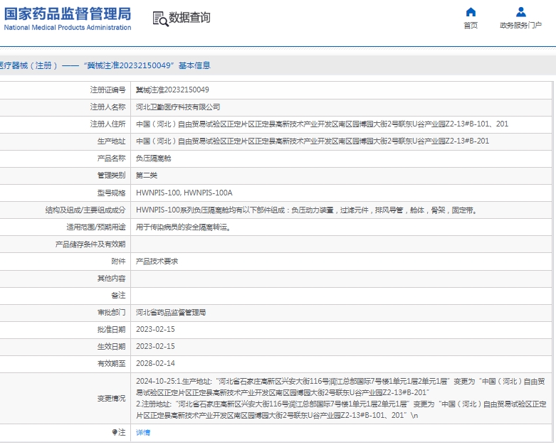Click the 首页 text label
The image size is (556, 447).
click(471, 25)
